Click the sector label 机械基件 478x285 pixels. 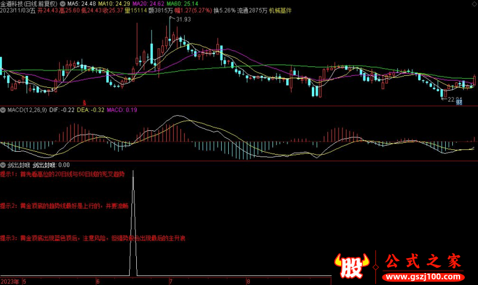point(280,11)
